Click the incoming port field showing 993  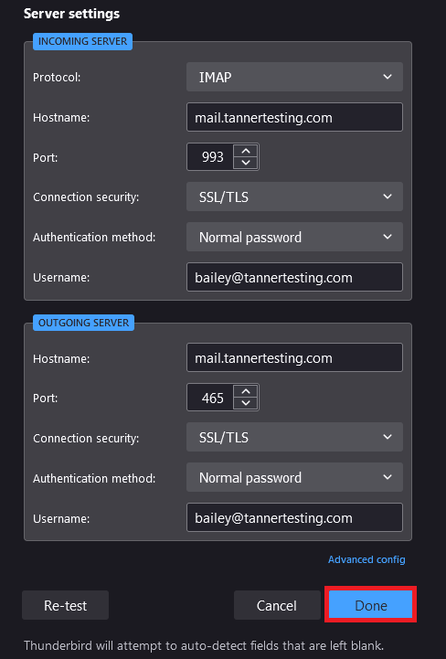pyautogui.click(x=210, y=157)
